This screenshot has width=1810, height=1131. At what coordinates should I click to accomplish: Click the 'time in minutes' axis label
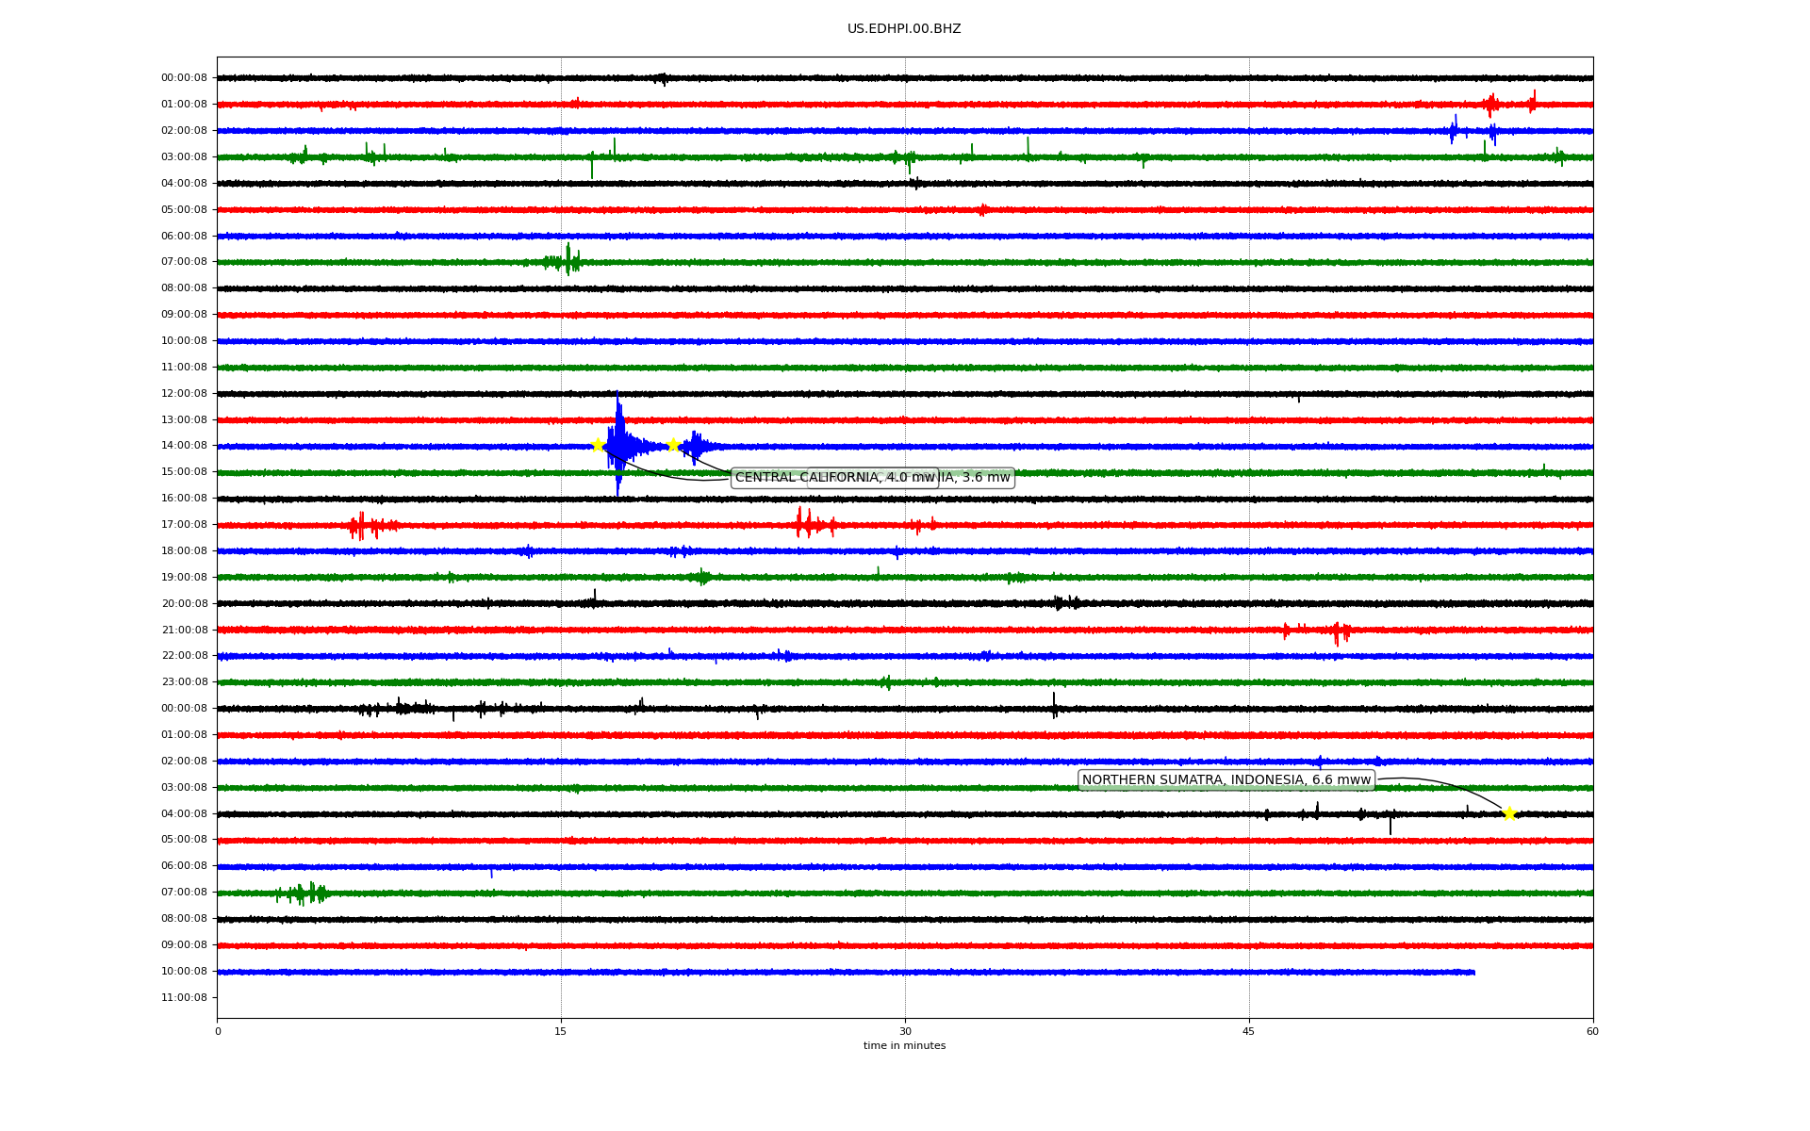[x=904, y=1045]
